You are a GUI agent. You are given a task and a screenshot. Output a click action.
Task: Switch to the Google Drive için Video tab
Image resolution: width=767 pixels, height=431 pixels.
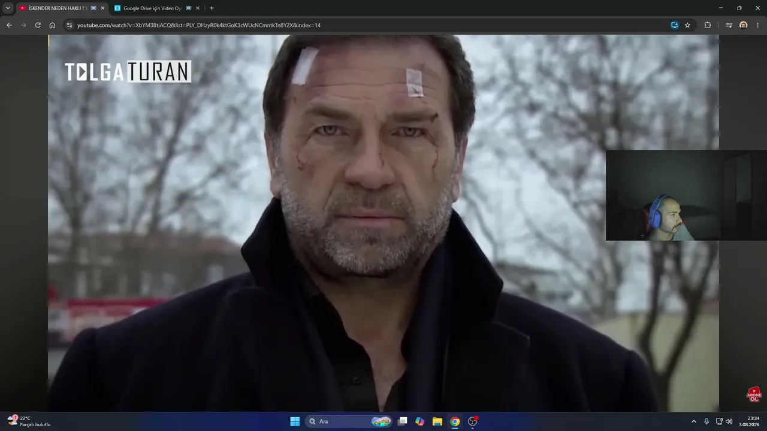pos(157,8)
